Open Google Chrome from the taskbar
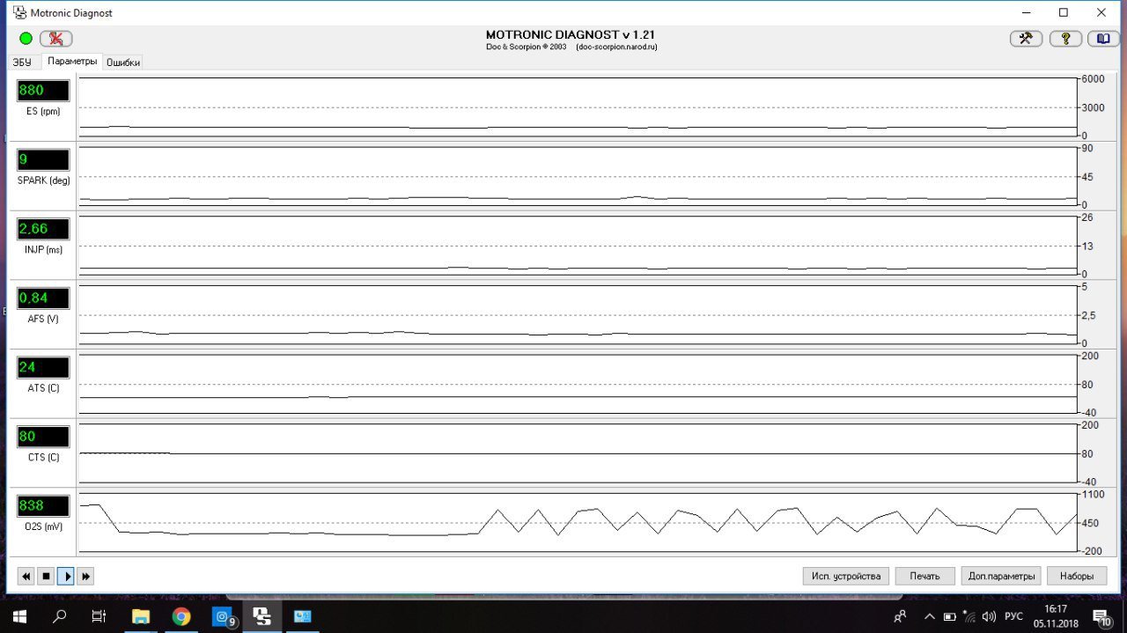The image size is (1127, 633). (x=181, y=616)
